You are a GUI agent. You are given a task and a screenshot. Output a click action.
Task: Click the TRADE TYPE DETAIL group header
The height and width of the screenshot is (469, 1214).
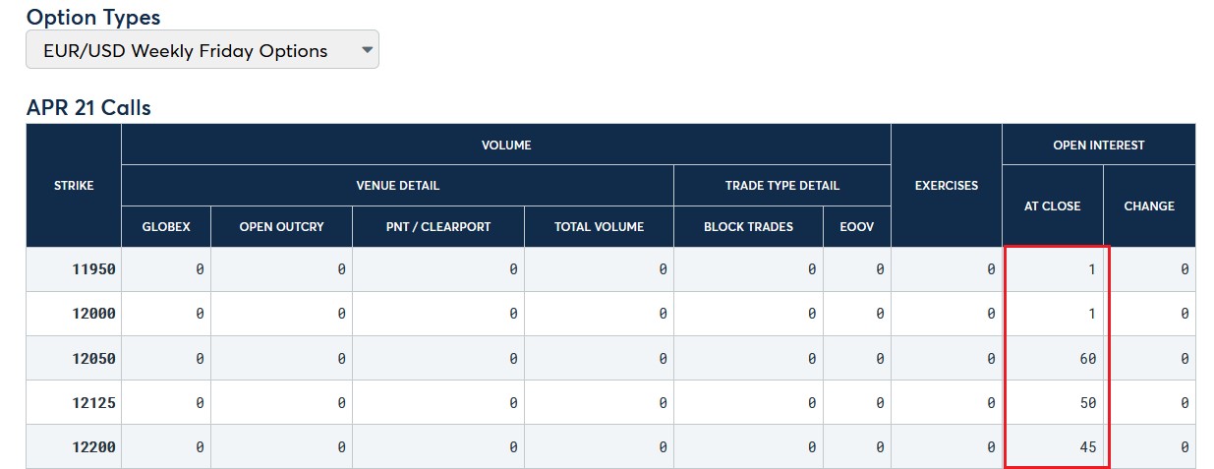[x=781, y=185]
